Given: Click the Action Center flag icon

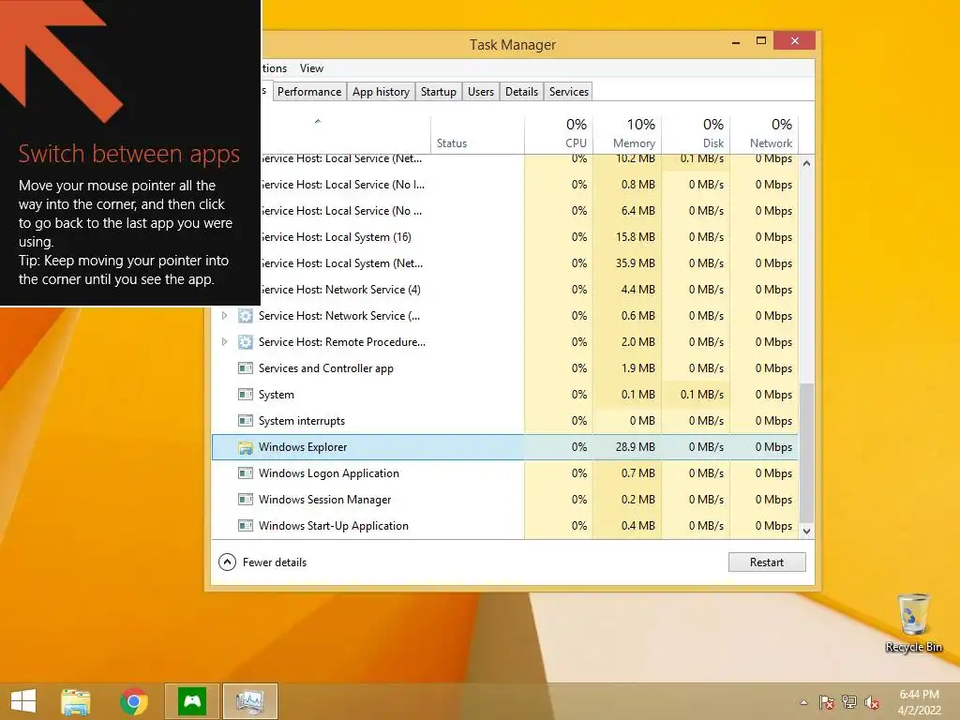Looking at the screenshot, I should click(827, 702).
